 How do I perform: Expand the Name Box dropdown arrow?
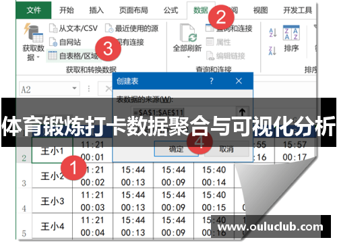tap(74, 88)
